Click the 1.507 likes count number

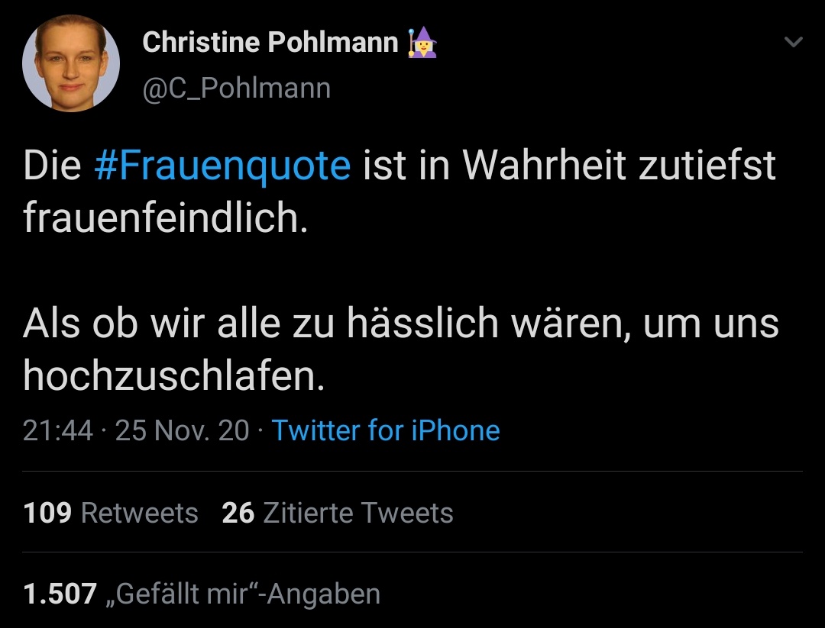point(60,594)
